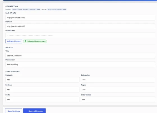Click the Connection section heading
157x113 pixels.
pos(12,6)
